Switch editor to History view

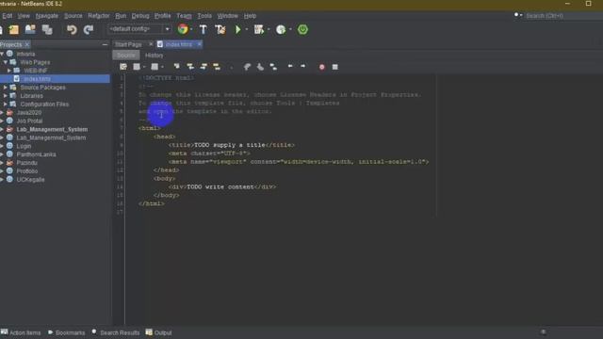[155, 56]
